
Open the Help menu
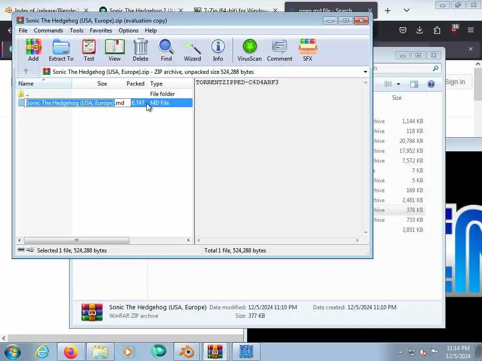pos(151,31)
